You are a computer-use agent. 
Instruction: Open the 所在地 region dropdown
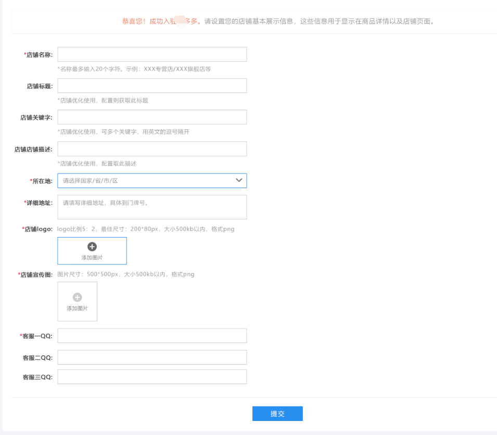[x=152, y=180]
